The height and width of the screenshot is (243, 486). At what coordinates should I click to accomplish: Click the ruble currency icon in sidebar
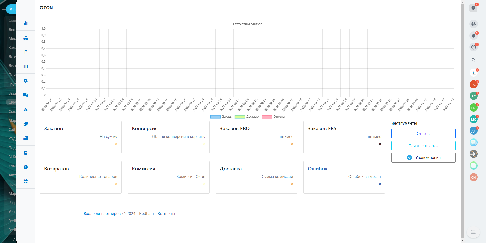[26, 52]
